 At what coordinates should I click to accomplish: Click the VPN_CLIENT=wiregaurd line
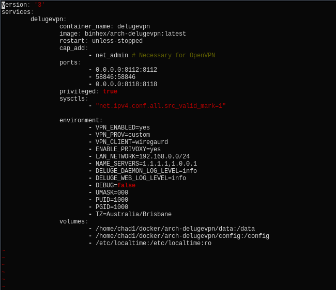pyautogui.click(x=132, y=142)
